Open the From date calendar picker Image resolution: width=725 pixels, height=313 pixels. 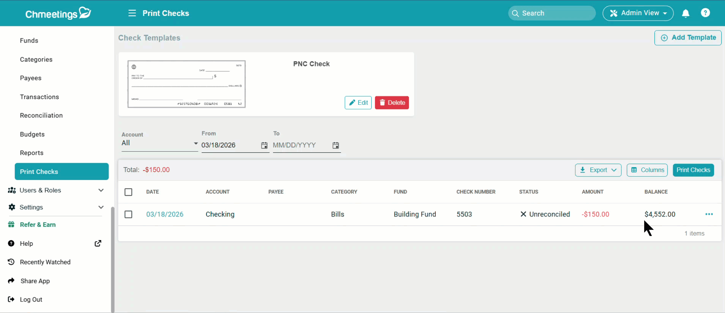tap(264, 145)
